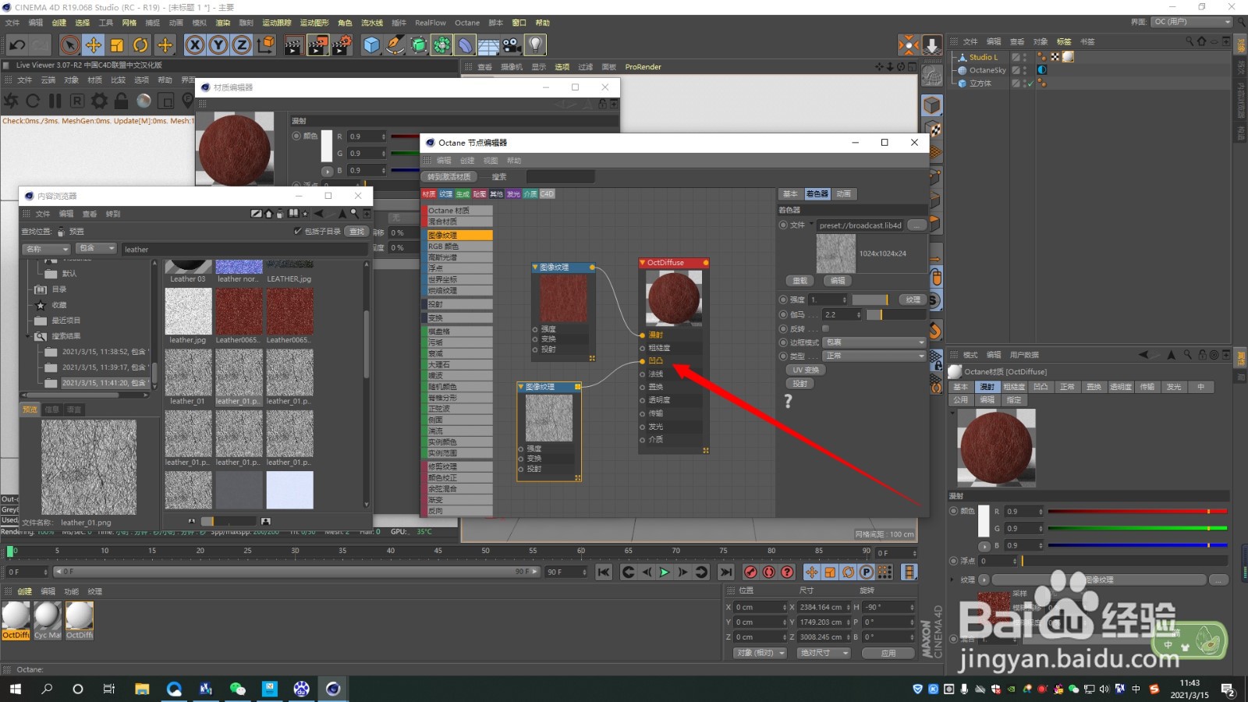Open Windows Search from the taskbar
Viewport: 1248px width, 702px height.
tap(47, 689)
